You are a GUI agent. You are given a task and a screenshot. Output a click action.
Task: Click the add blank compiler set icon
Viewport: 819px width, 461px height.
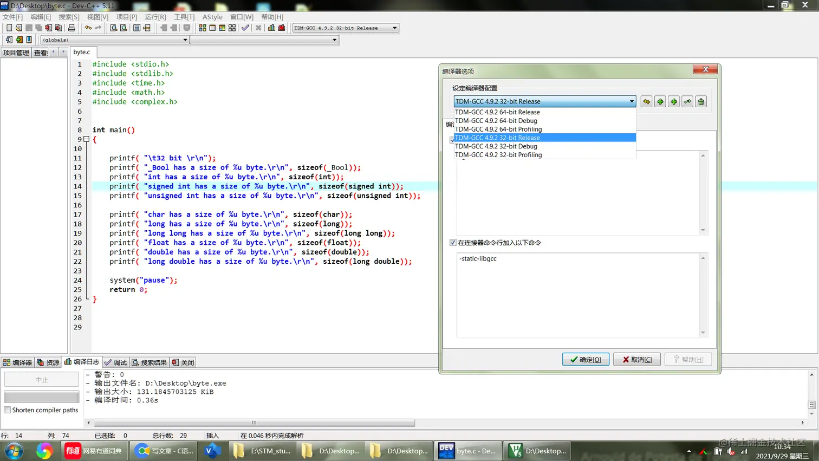pyautogui.click(x=660, y=101)
